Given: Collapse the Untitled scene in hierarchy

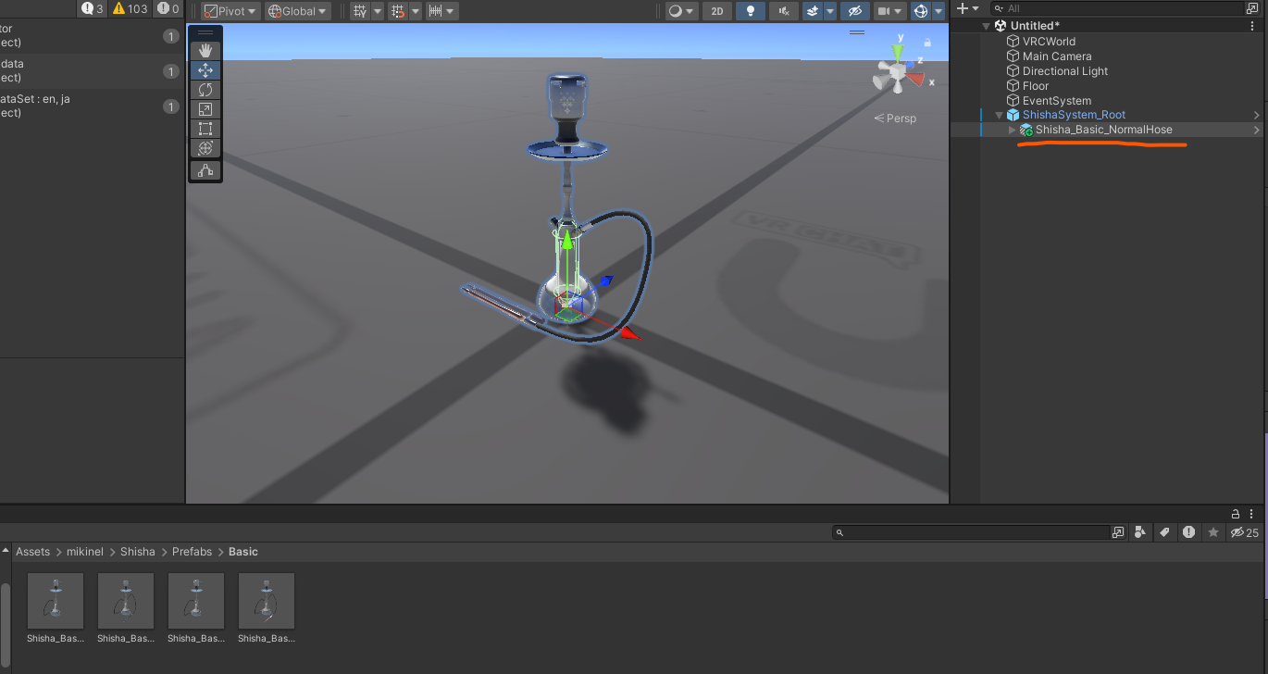Looking at the screenshot, I should click(987, 26).
